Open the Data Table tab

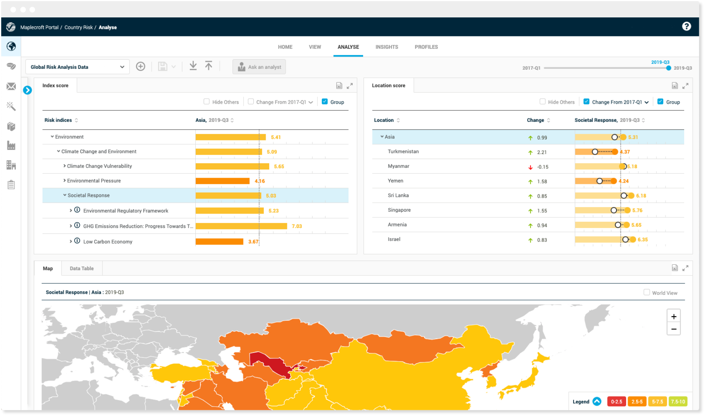point(82,268)
